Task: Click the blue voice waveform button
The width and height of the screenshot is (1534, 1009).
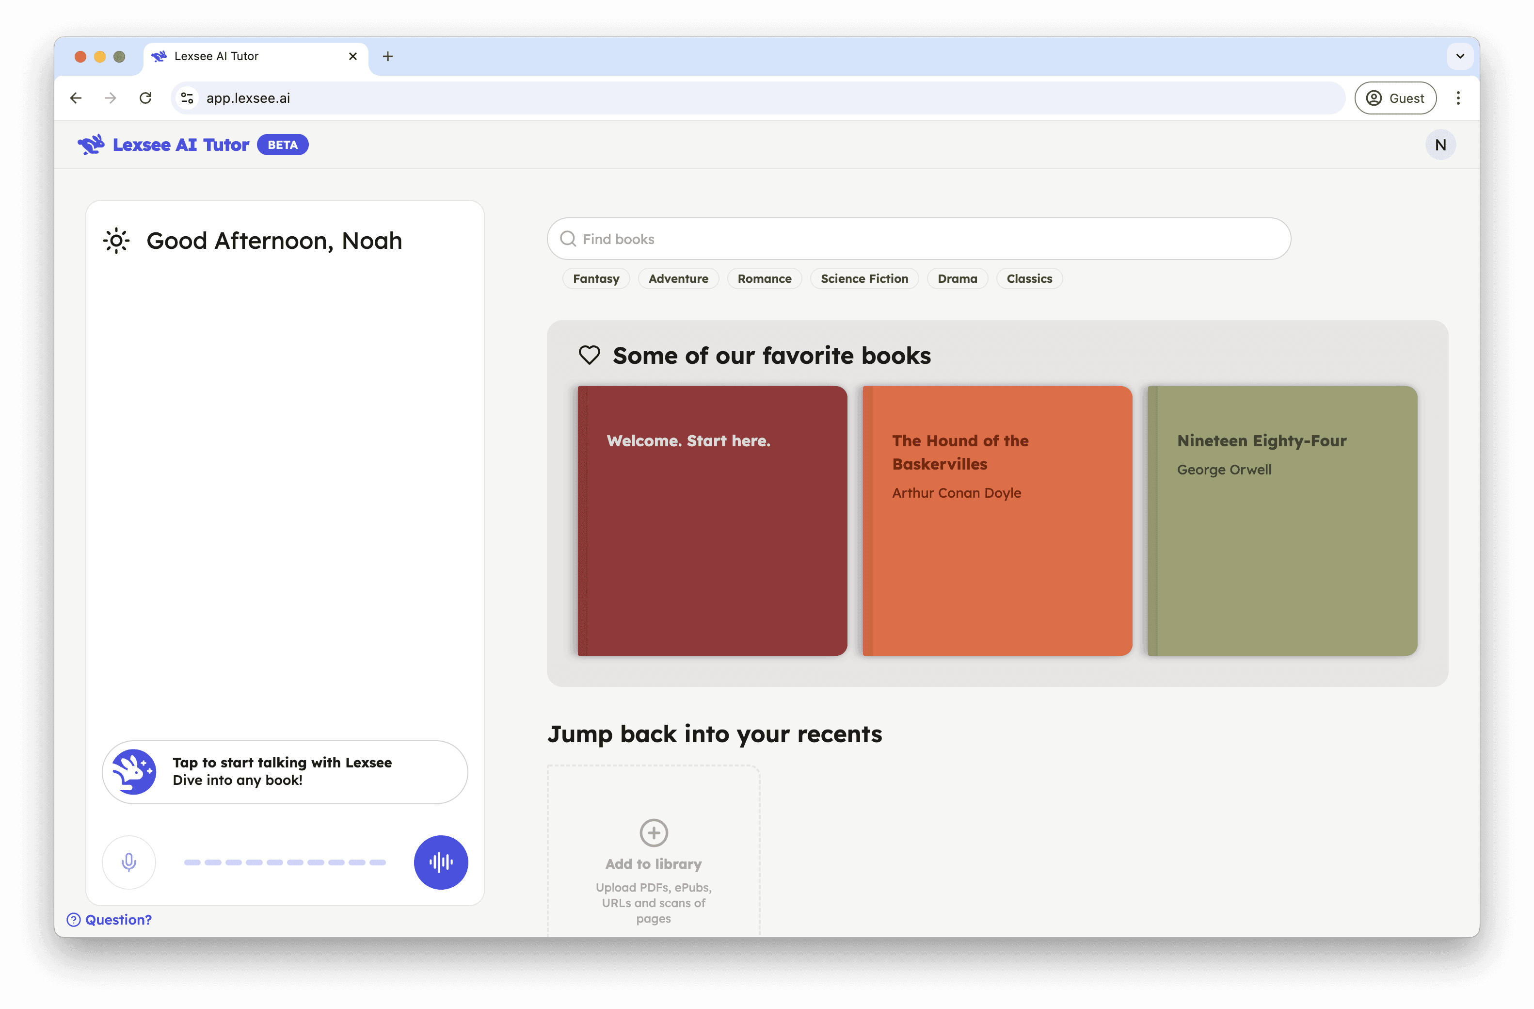Action: (x=441, y=862)
